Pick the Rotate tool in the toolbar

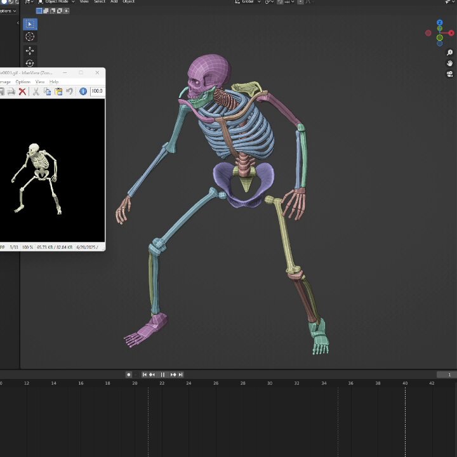click(x=30, y=63)
